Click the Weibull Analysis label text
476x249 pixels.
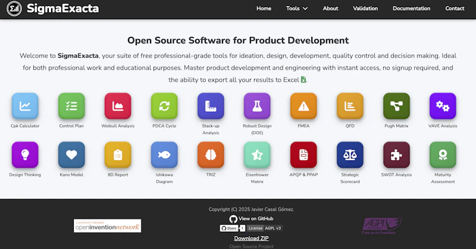[x=118, y=126]
